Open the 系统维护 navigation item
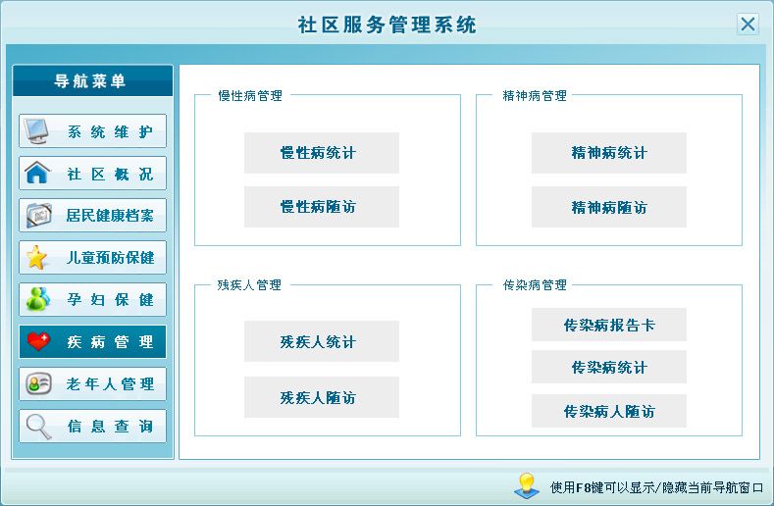Screen dimensions: 774x506 point(93,130)
